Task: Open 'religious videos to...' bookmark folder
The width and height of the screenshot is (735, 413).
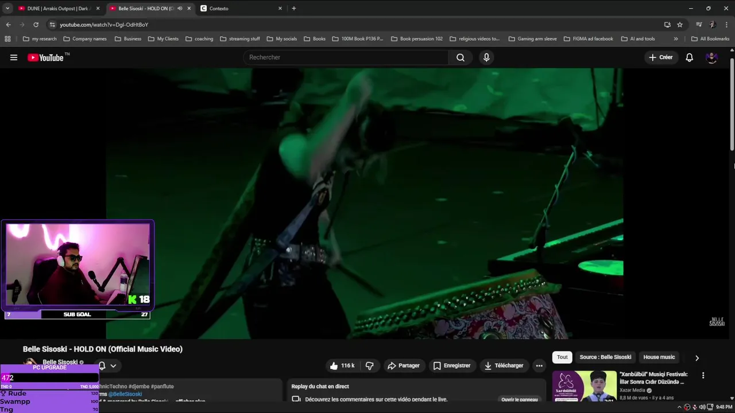Action: coord(475,39)
